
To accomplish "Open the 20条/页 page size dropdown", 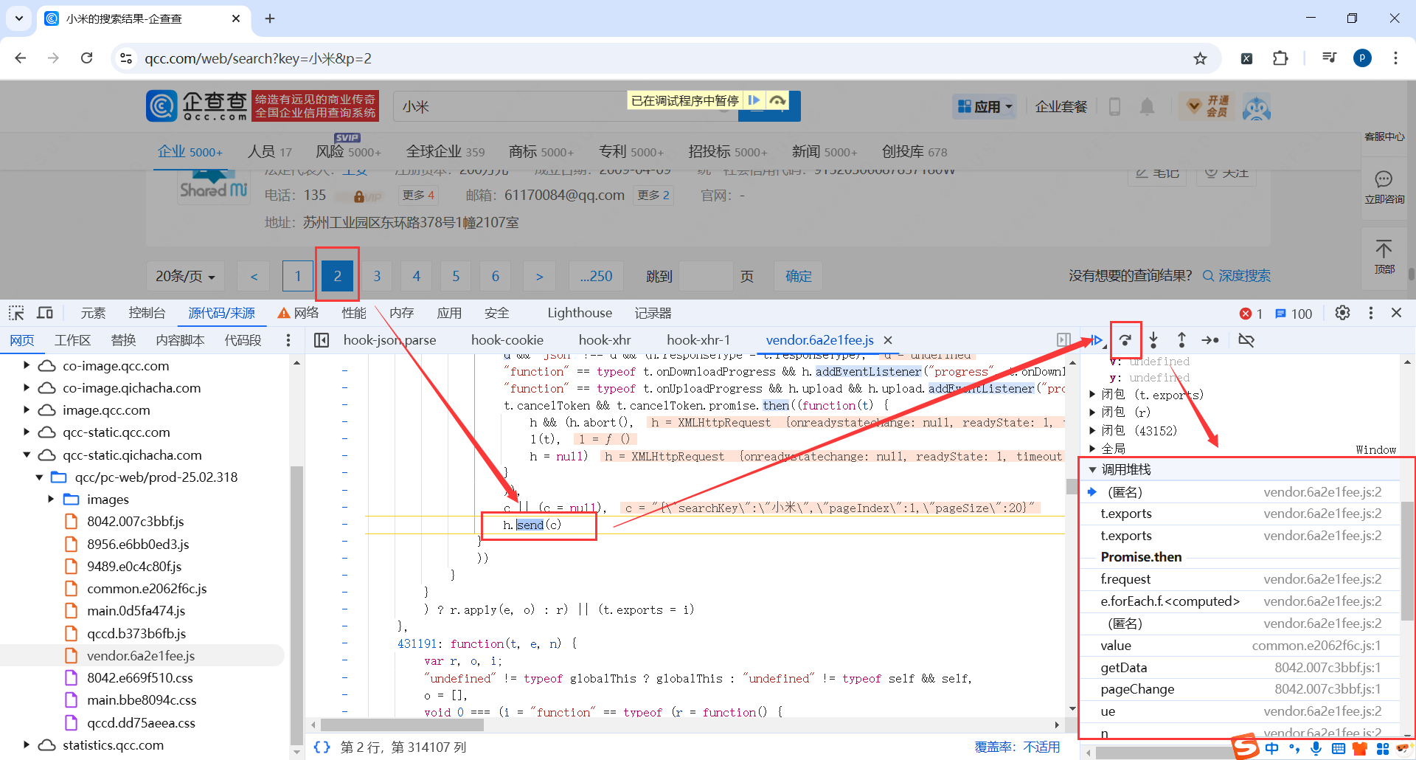I will (185, 276).
